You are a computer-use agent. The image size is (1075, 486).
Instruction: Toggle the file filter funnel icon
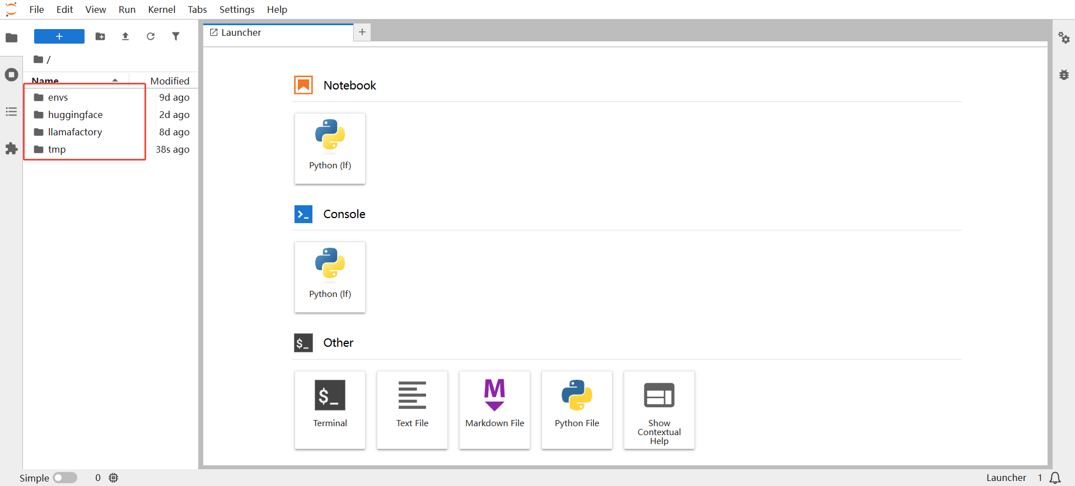coord(176,36)
